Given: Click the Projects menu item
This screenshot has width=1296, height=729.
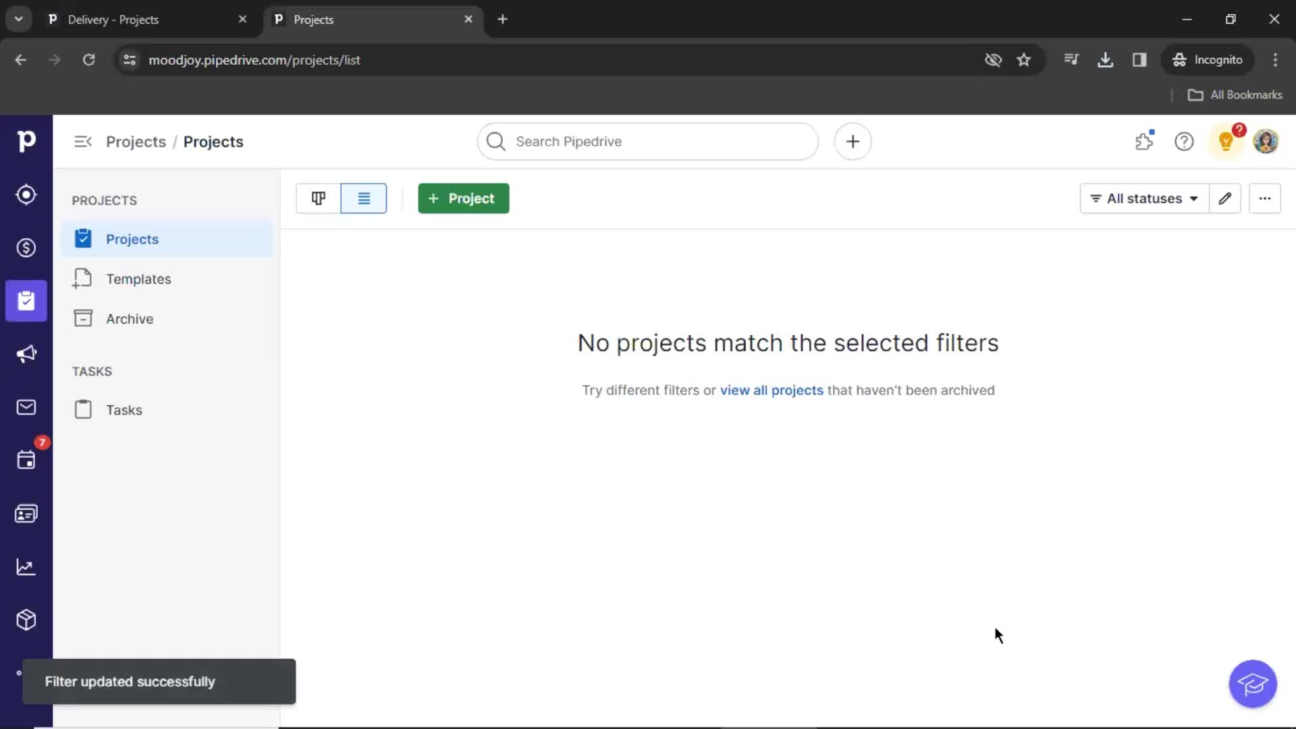Looking at the screenshot, I should click(x=132, y=238).
